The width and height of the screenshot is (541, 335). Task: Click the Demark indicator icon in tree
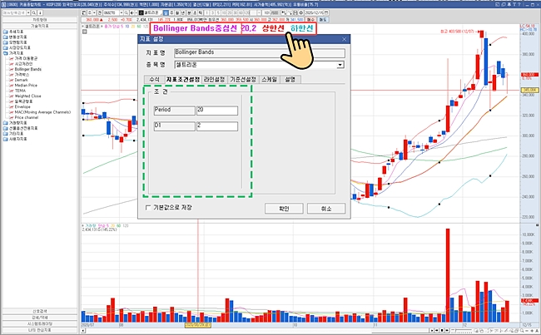[12, 80]
